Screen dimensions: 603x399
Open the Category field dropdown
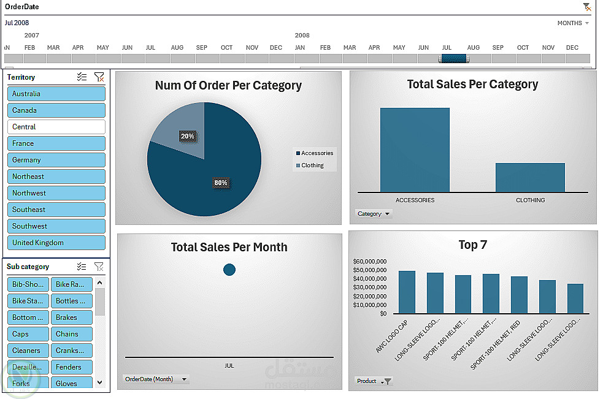373,214
